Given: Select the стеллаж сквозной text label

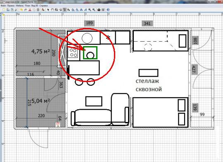Looking at the screenshot, I should tap(149, 85).
